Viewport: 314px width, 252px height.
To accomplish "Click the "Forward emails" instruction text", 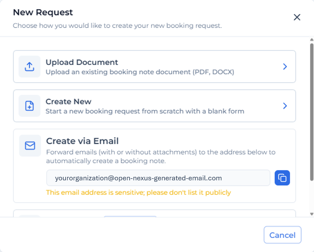I will pyautogui.click(x=161, y=157).
